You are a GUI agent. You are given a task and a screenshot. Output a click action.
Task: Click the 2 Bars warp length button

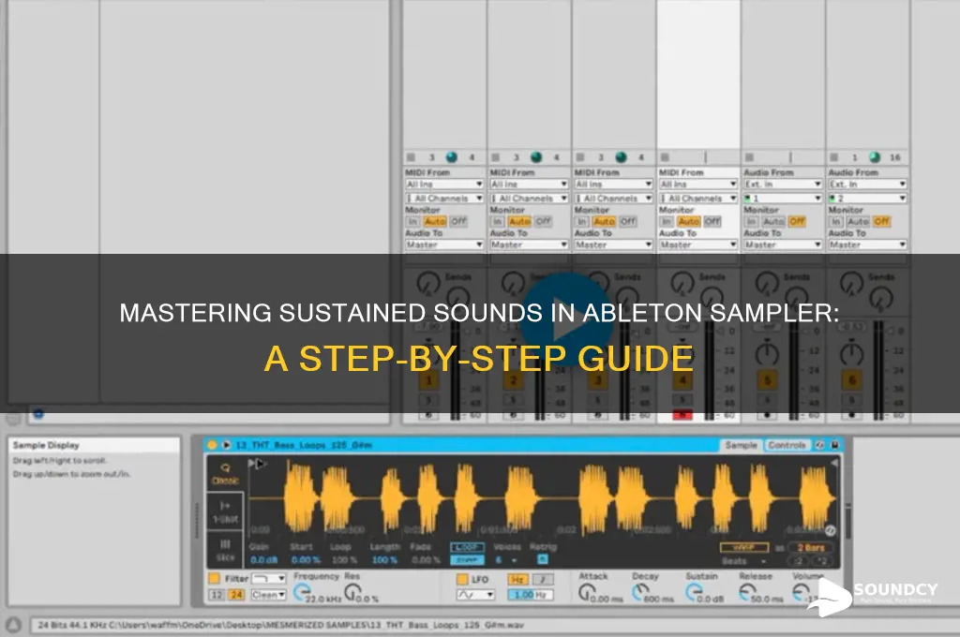click(811, 547)
